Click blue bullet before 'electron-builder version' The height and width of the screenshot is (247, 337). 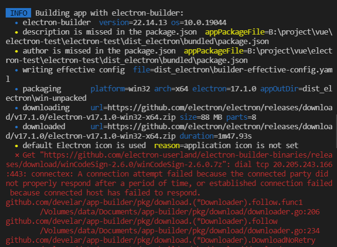click(17, 23)
